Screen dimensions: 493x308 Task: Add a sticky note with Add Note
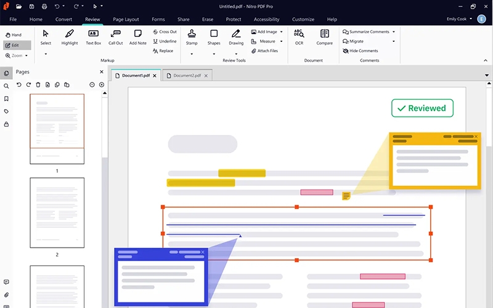[137, 37]
